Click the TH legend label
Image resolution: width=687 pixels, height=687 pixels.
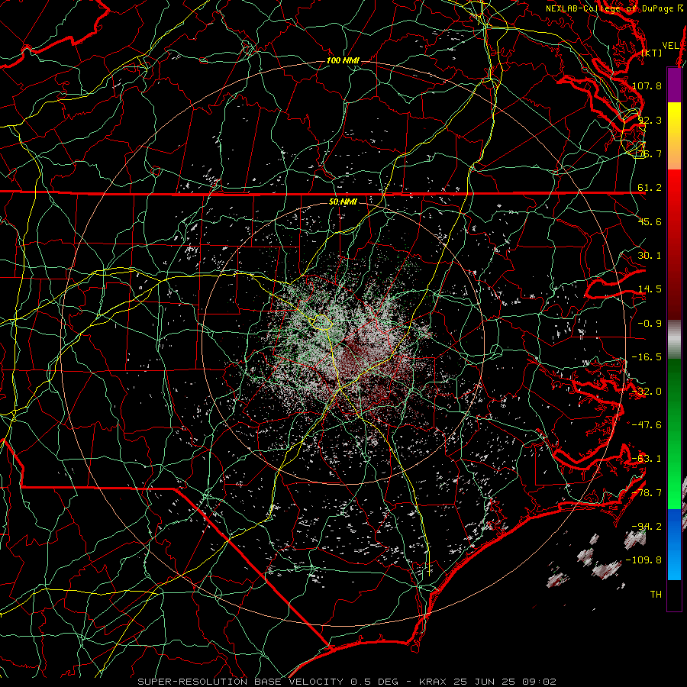[x=656, y=595]
